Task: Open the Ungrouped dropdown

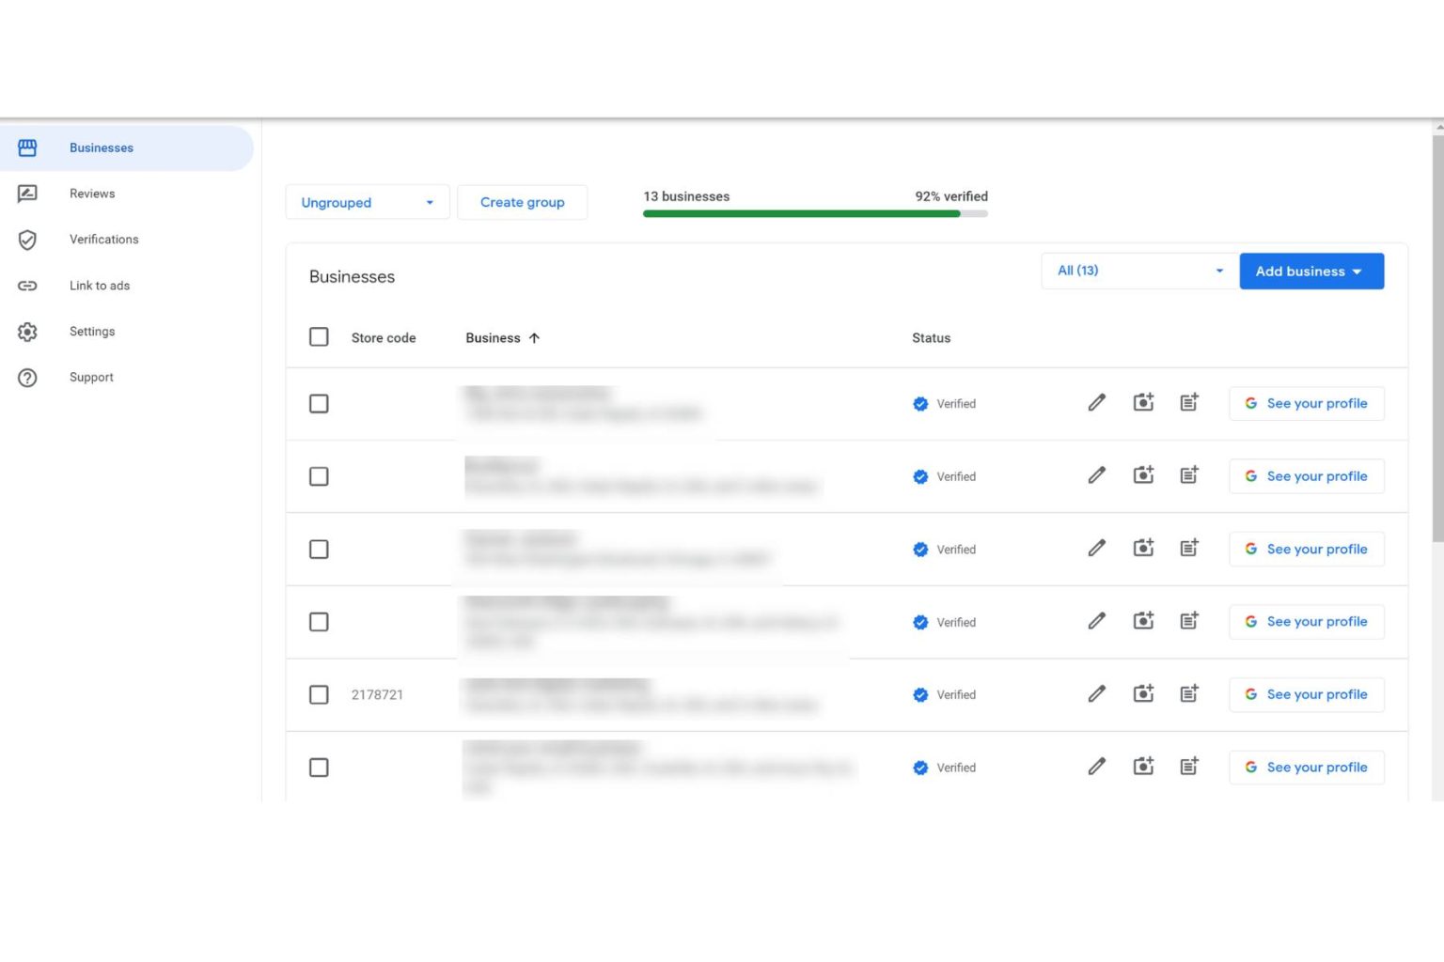Action: click(x=368, y=202)
